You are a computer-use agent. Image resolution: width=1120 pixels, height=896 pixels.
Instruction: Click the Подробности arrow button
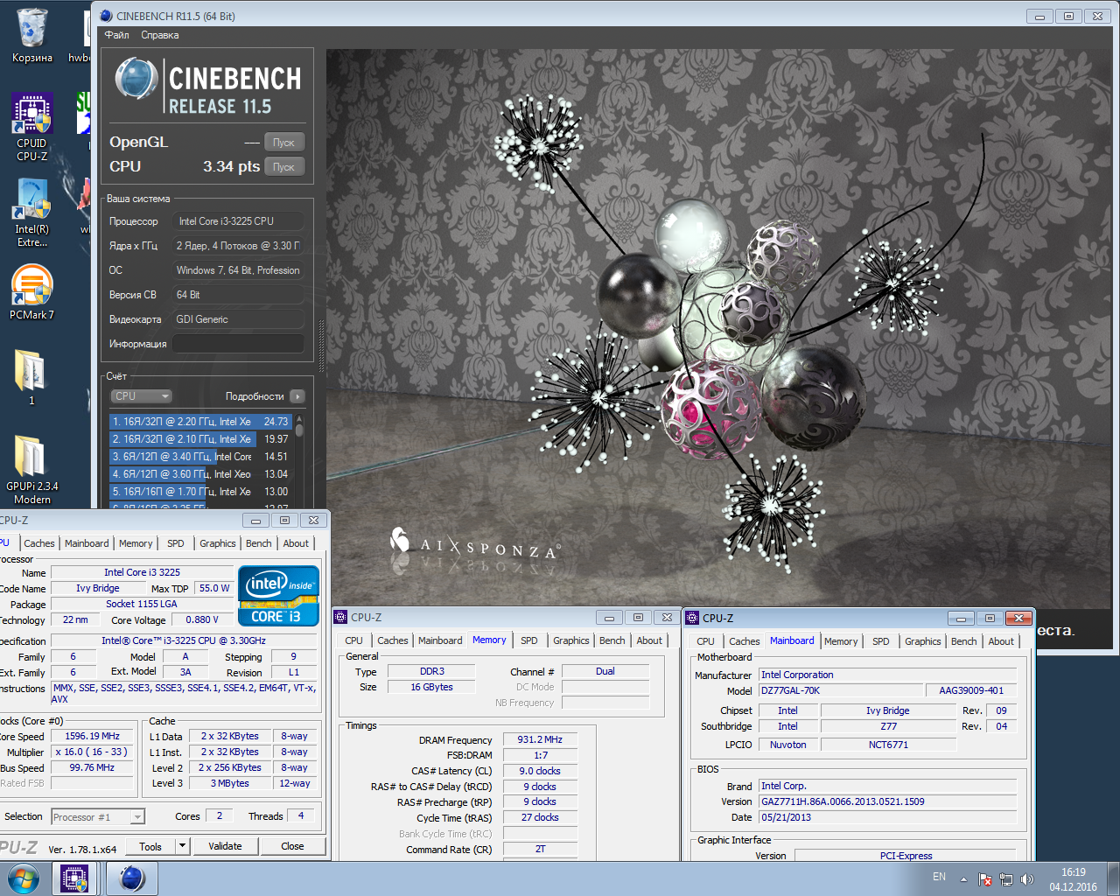(297, 396)
